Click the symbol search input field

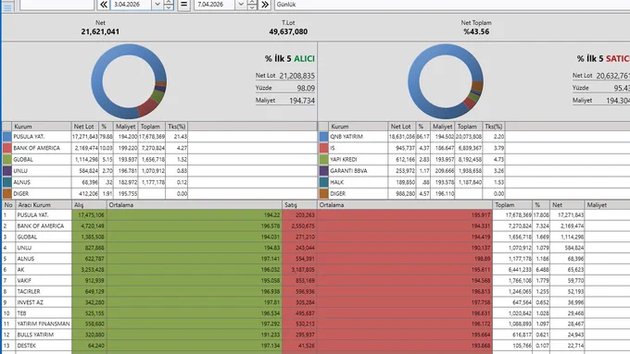click(57, 5)
